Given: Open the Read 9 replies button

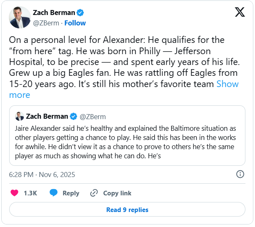Looking at the screenshot, I should point(127,210).
